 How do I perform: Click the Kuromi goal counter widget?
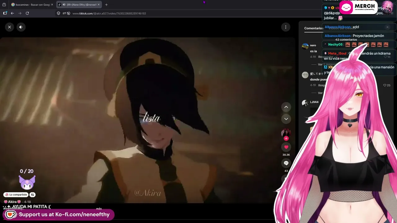[x=27, y=179]
